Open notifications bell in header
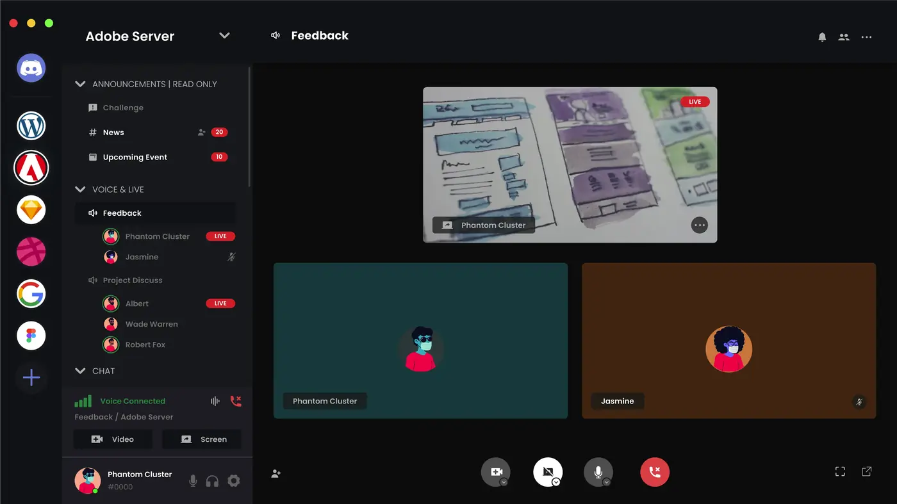897x504 pixels. pyautogui.click(x=822, y=37)
